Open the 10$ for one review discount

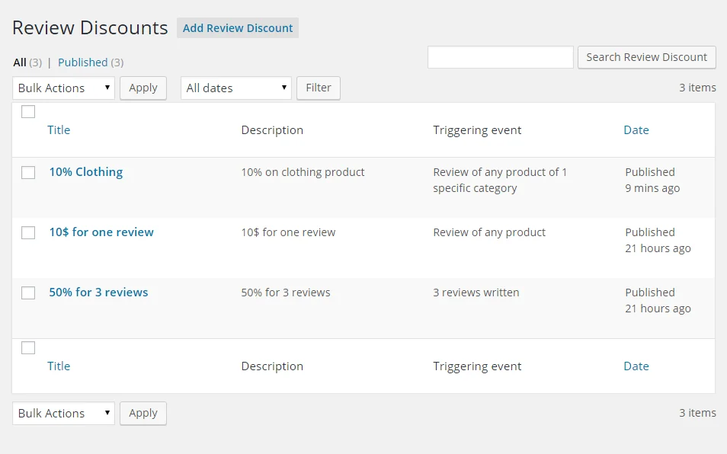click(101, 232)
